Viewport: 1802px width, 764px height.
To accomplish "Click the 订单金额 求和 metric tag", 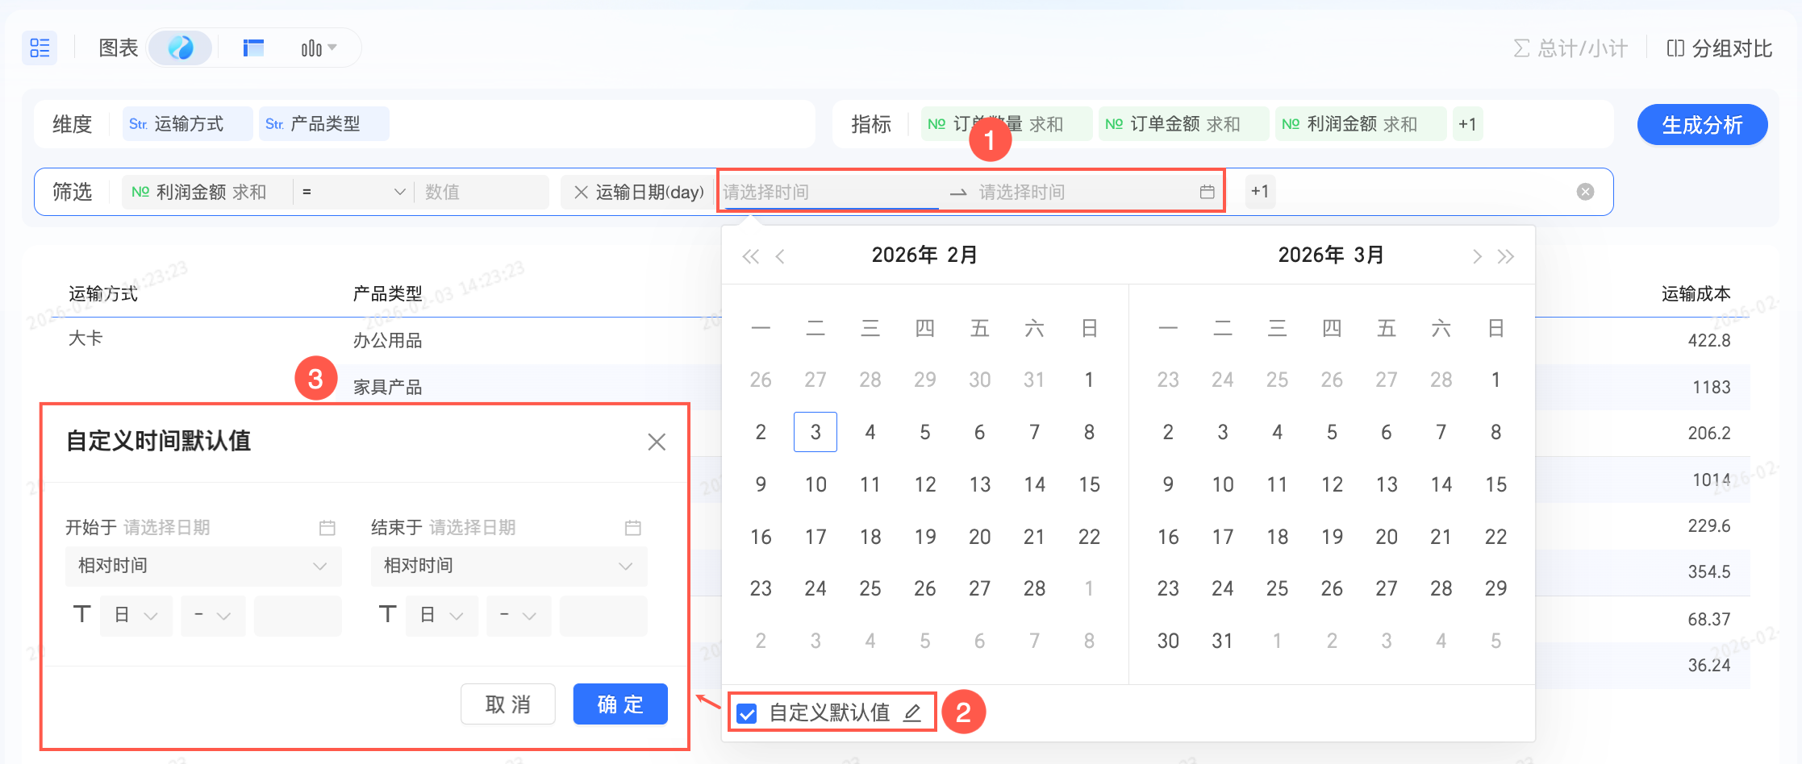I will 1183,124.
